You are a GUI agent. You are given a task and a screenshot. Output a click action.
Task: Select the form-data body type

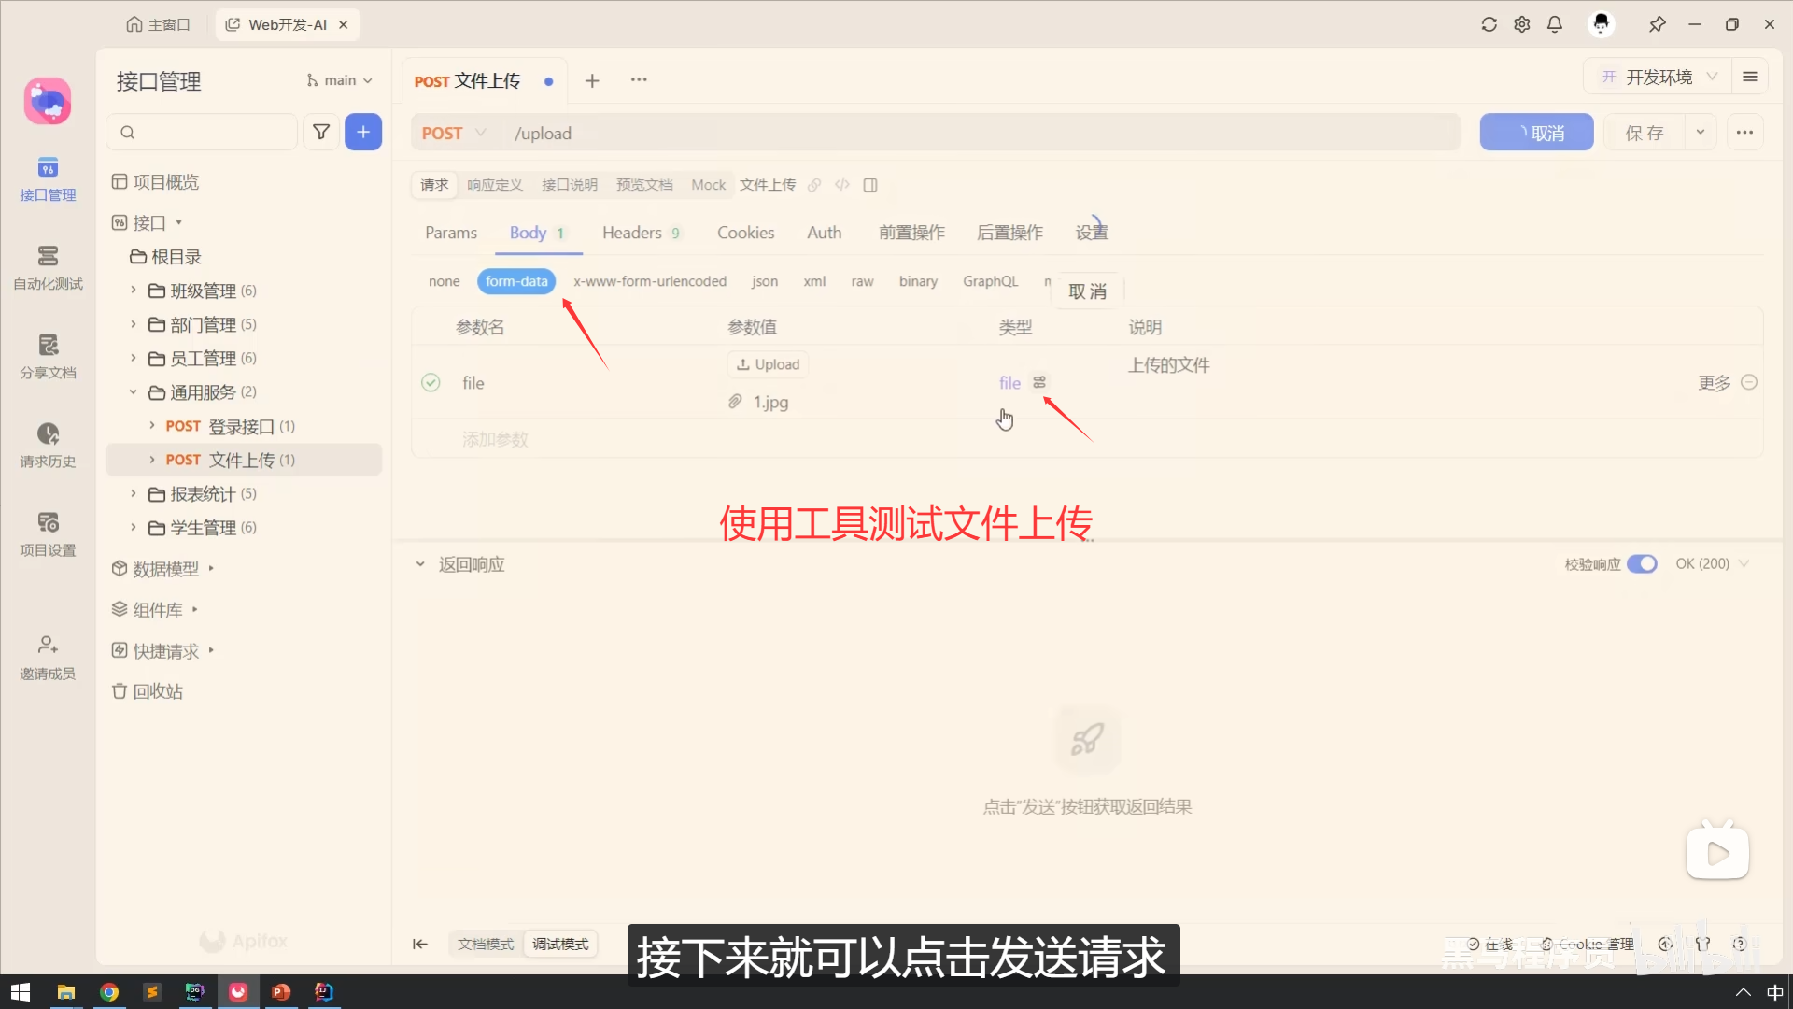[516, 281]
